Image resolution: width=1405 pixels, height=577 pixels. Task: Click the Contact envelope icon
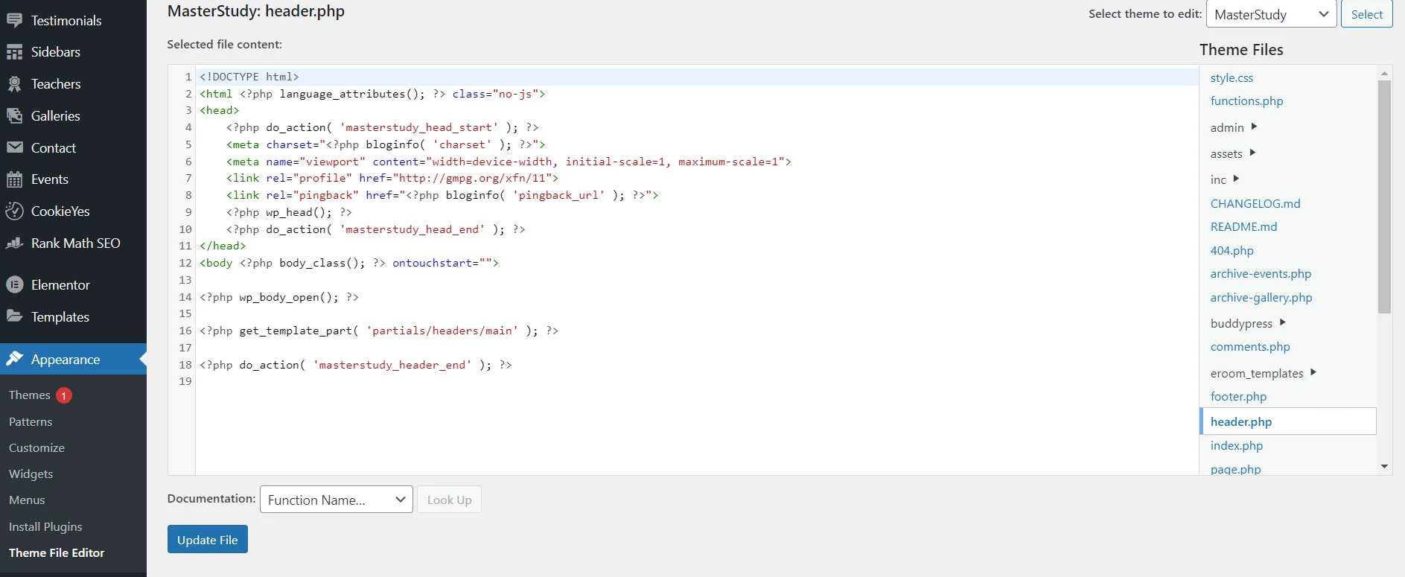[15, 147]
